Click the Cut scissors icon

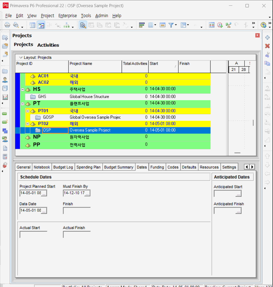click(268, 54)
